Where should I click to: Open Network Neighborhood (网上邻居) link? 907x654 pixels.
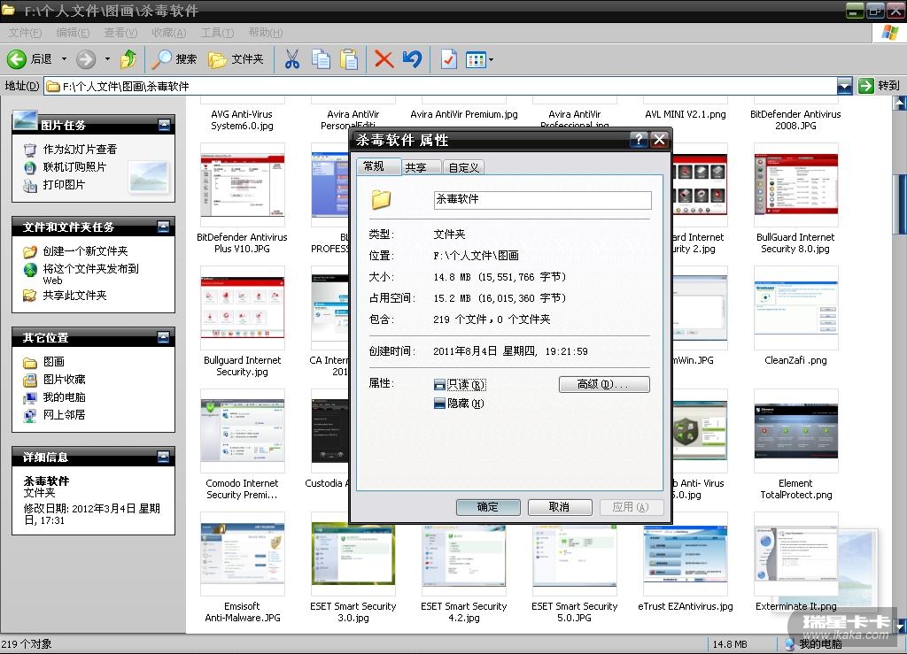click(x=64, y=415)
